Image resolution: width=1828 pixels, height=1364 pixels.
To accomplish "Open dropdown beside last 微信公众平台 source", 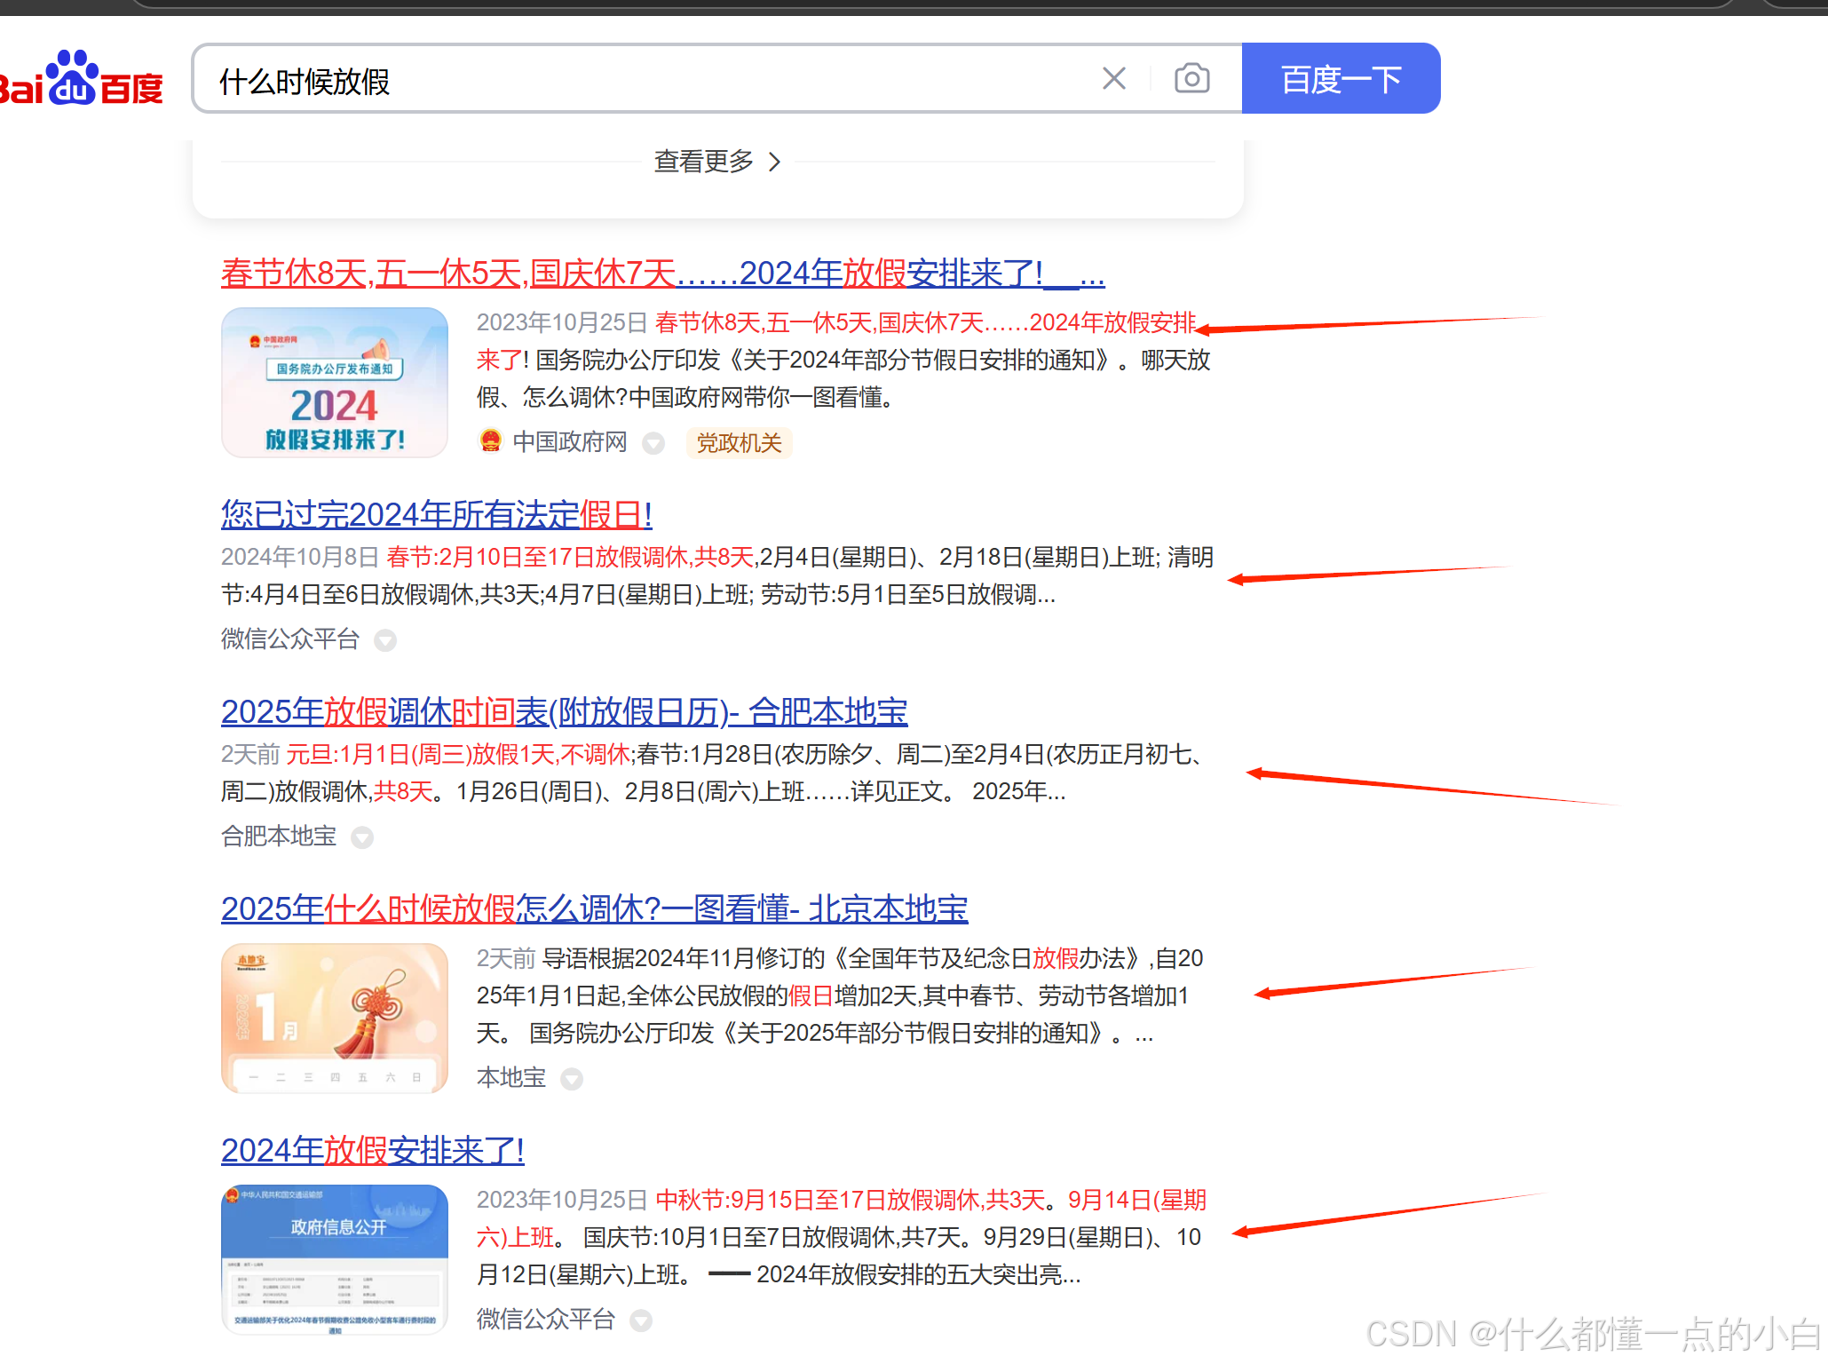I will click(x=641, y=1320).
